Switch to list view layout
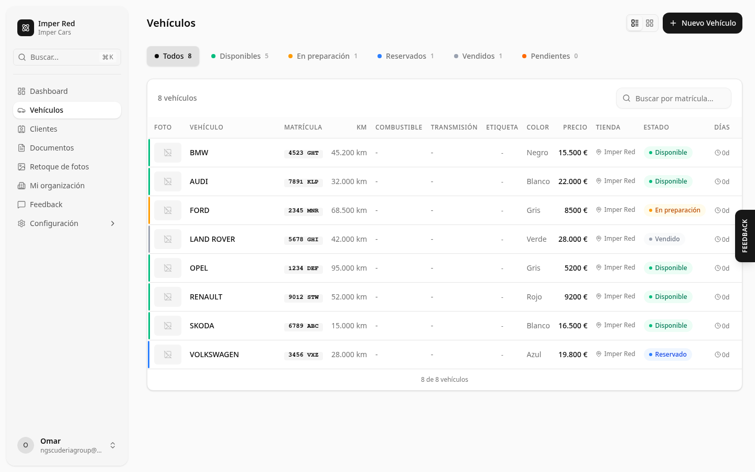 pos(635,23)
